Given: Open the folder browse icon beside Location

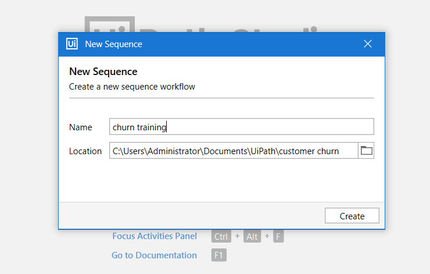Looking at the screenshot, I should point(366,151).
